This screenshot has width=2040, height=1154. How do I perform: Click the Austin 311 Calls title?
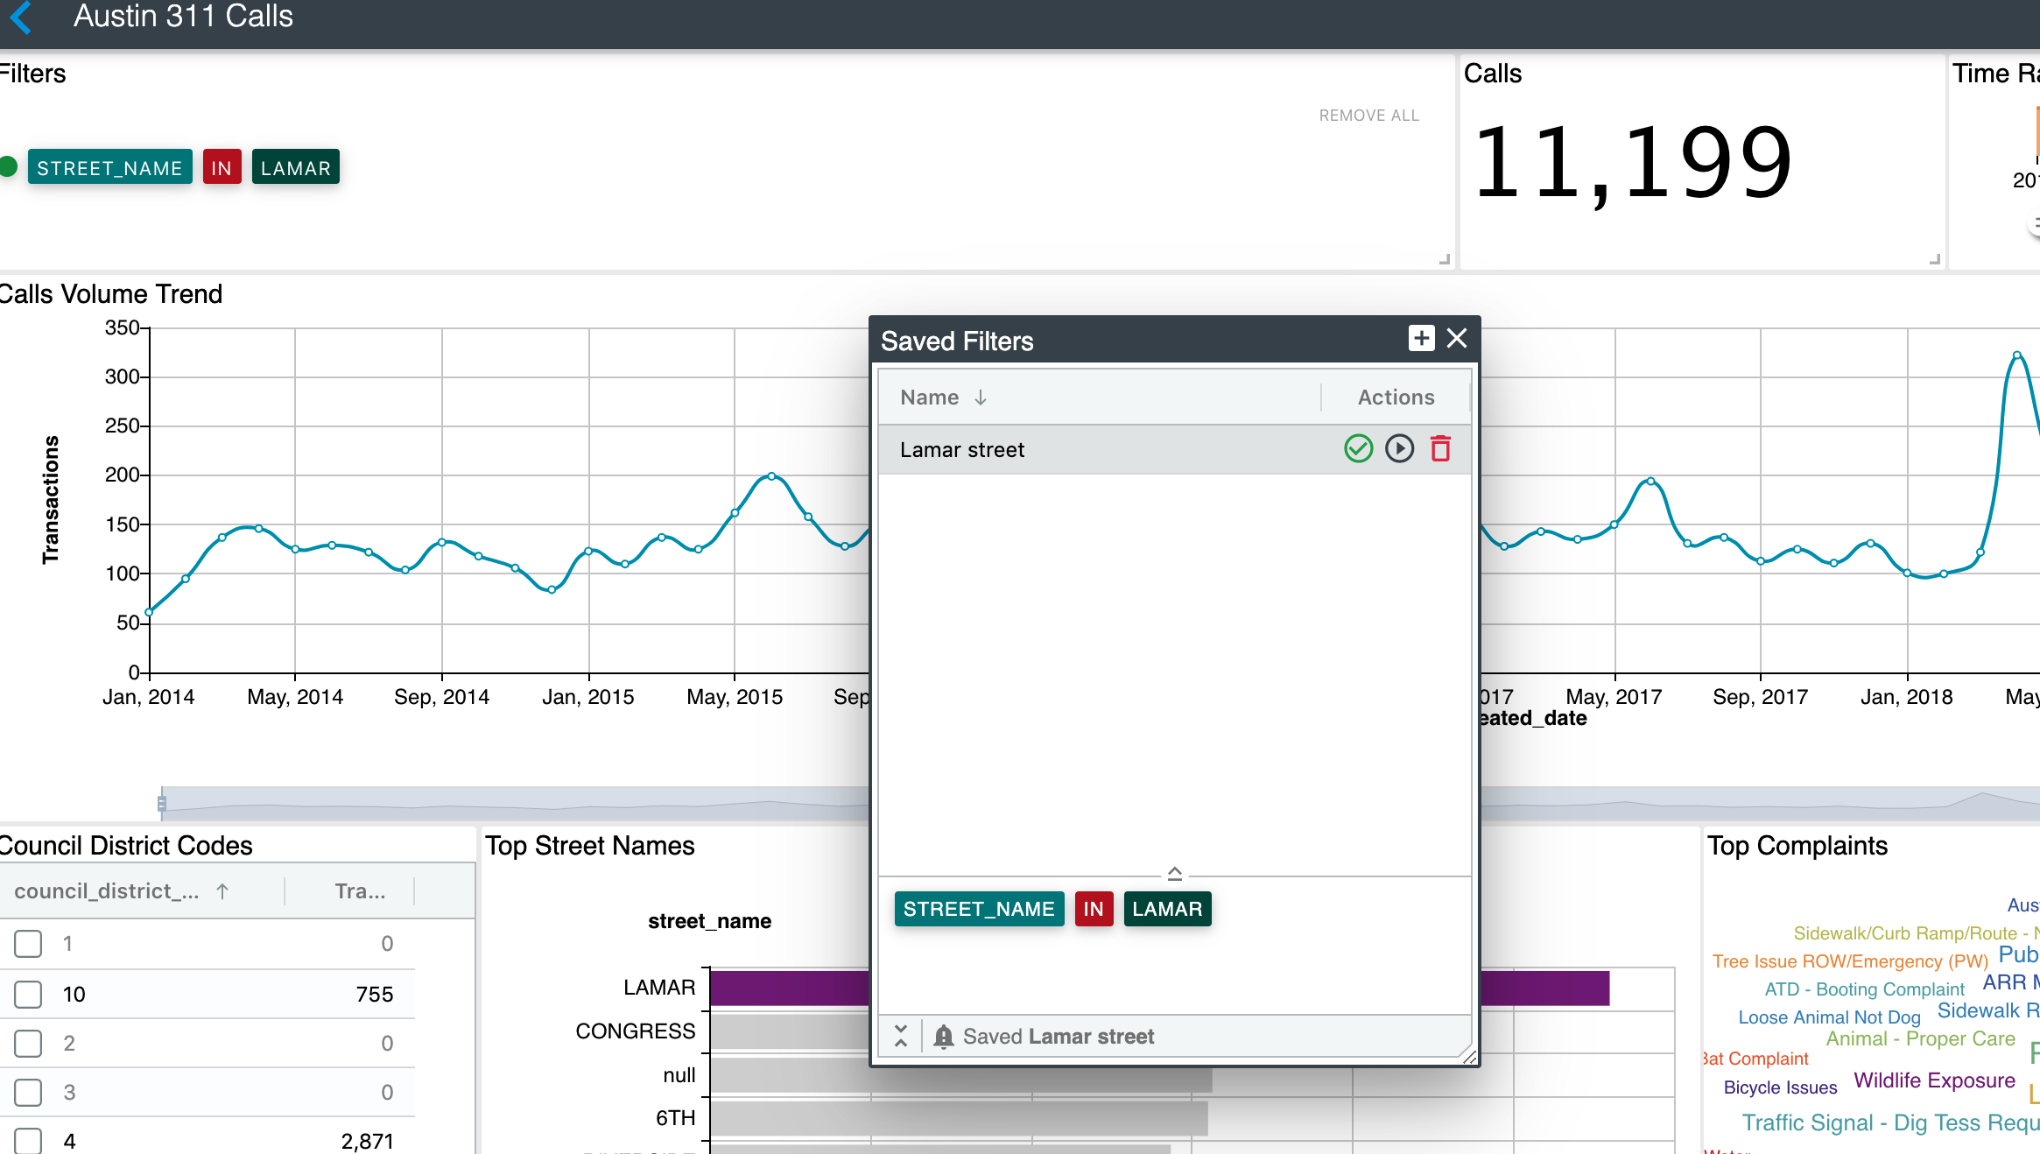pyautogui.click(x=183, y=17)
